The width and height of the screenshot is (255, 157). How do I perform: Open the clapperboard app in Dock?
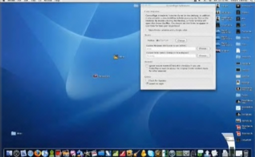(94, 153)
